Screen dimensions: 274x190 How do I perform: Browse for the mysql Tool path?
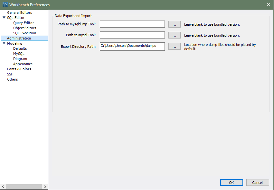click(174, 35)
